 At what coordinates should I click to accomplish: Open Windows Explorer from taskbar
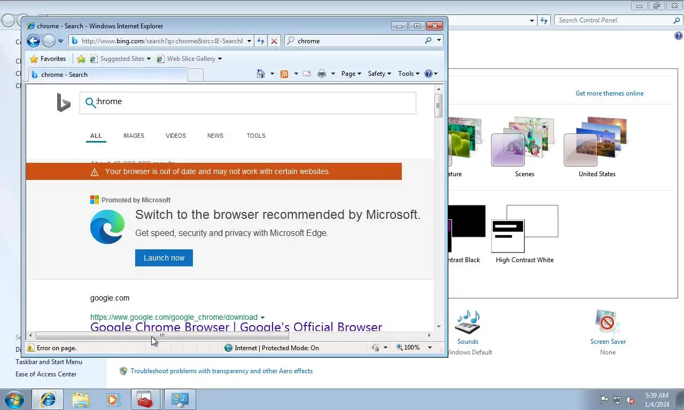(81, 399)
